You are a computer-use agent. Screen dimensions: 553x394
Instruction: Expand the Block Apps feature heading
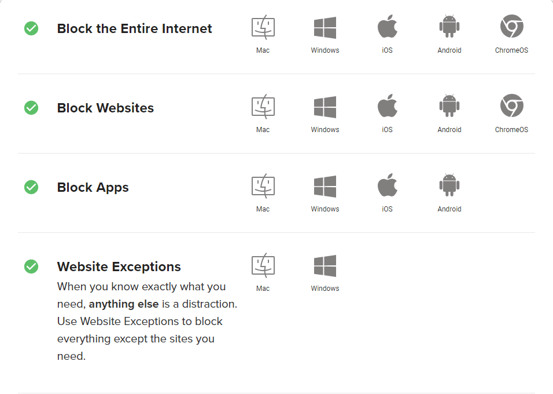click(x=93, y=187)
